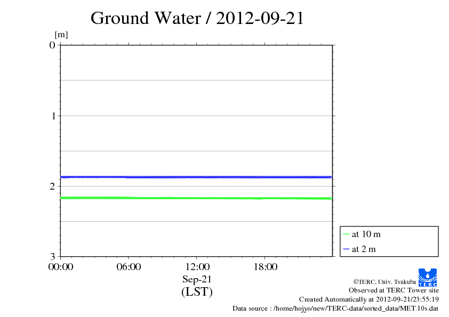Click the y-axis label '1'

point(53,116)
